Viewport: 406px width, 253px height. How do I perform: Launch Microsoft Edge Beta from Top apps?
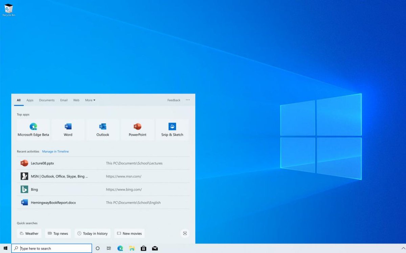point(33,130)
